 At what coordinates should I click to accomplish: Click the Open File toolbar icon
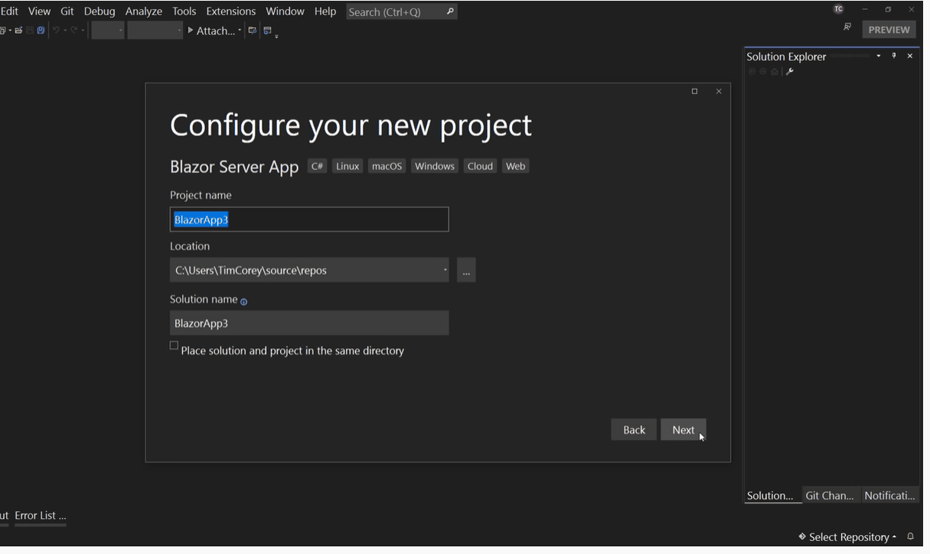[18, 31]
